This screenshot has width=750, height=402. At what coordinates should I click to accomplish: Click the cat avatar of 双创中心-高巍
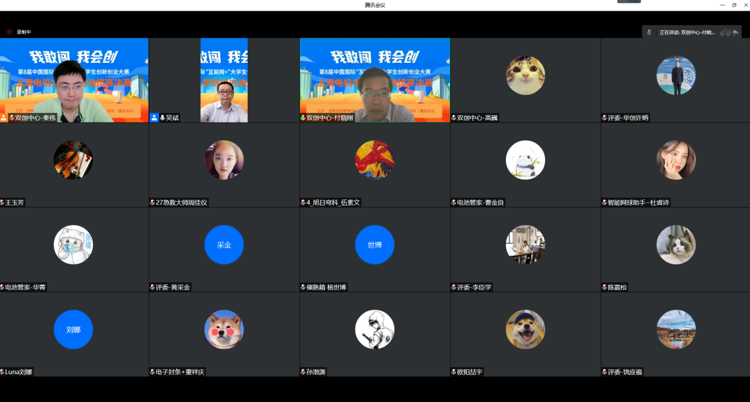(x=525, y=76)
